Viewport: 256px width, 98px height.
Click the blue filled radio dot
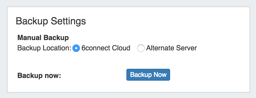click(76, 48)
